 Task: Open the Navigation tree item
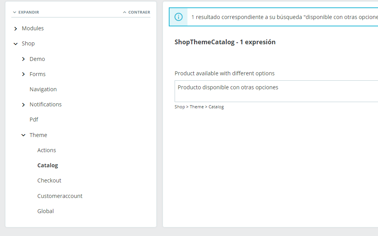(43, 89)
